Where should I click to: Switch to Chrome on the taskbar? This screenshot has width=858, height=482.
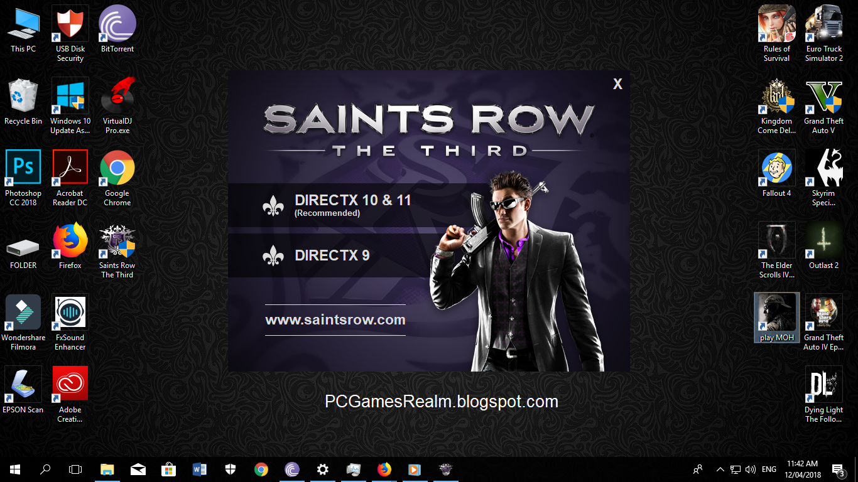click(x=261, y=469)
